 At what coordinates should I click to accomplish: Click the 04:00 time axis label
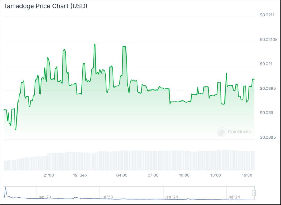point(122,175)
